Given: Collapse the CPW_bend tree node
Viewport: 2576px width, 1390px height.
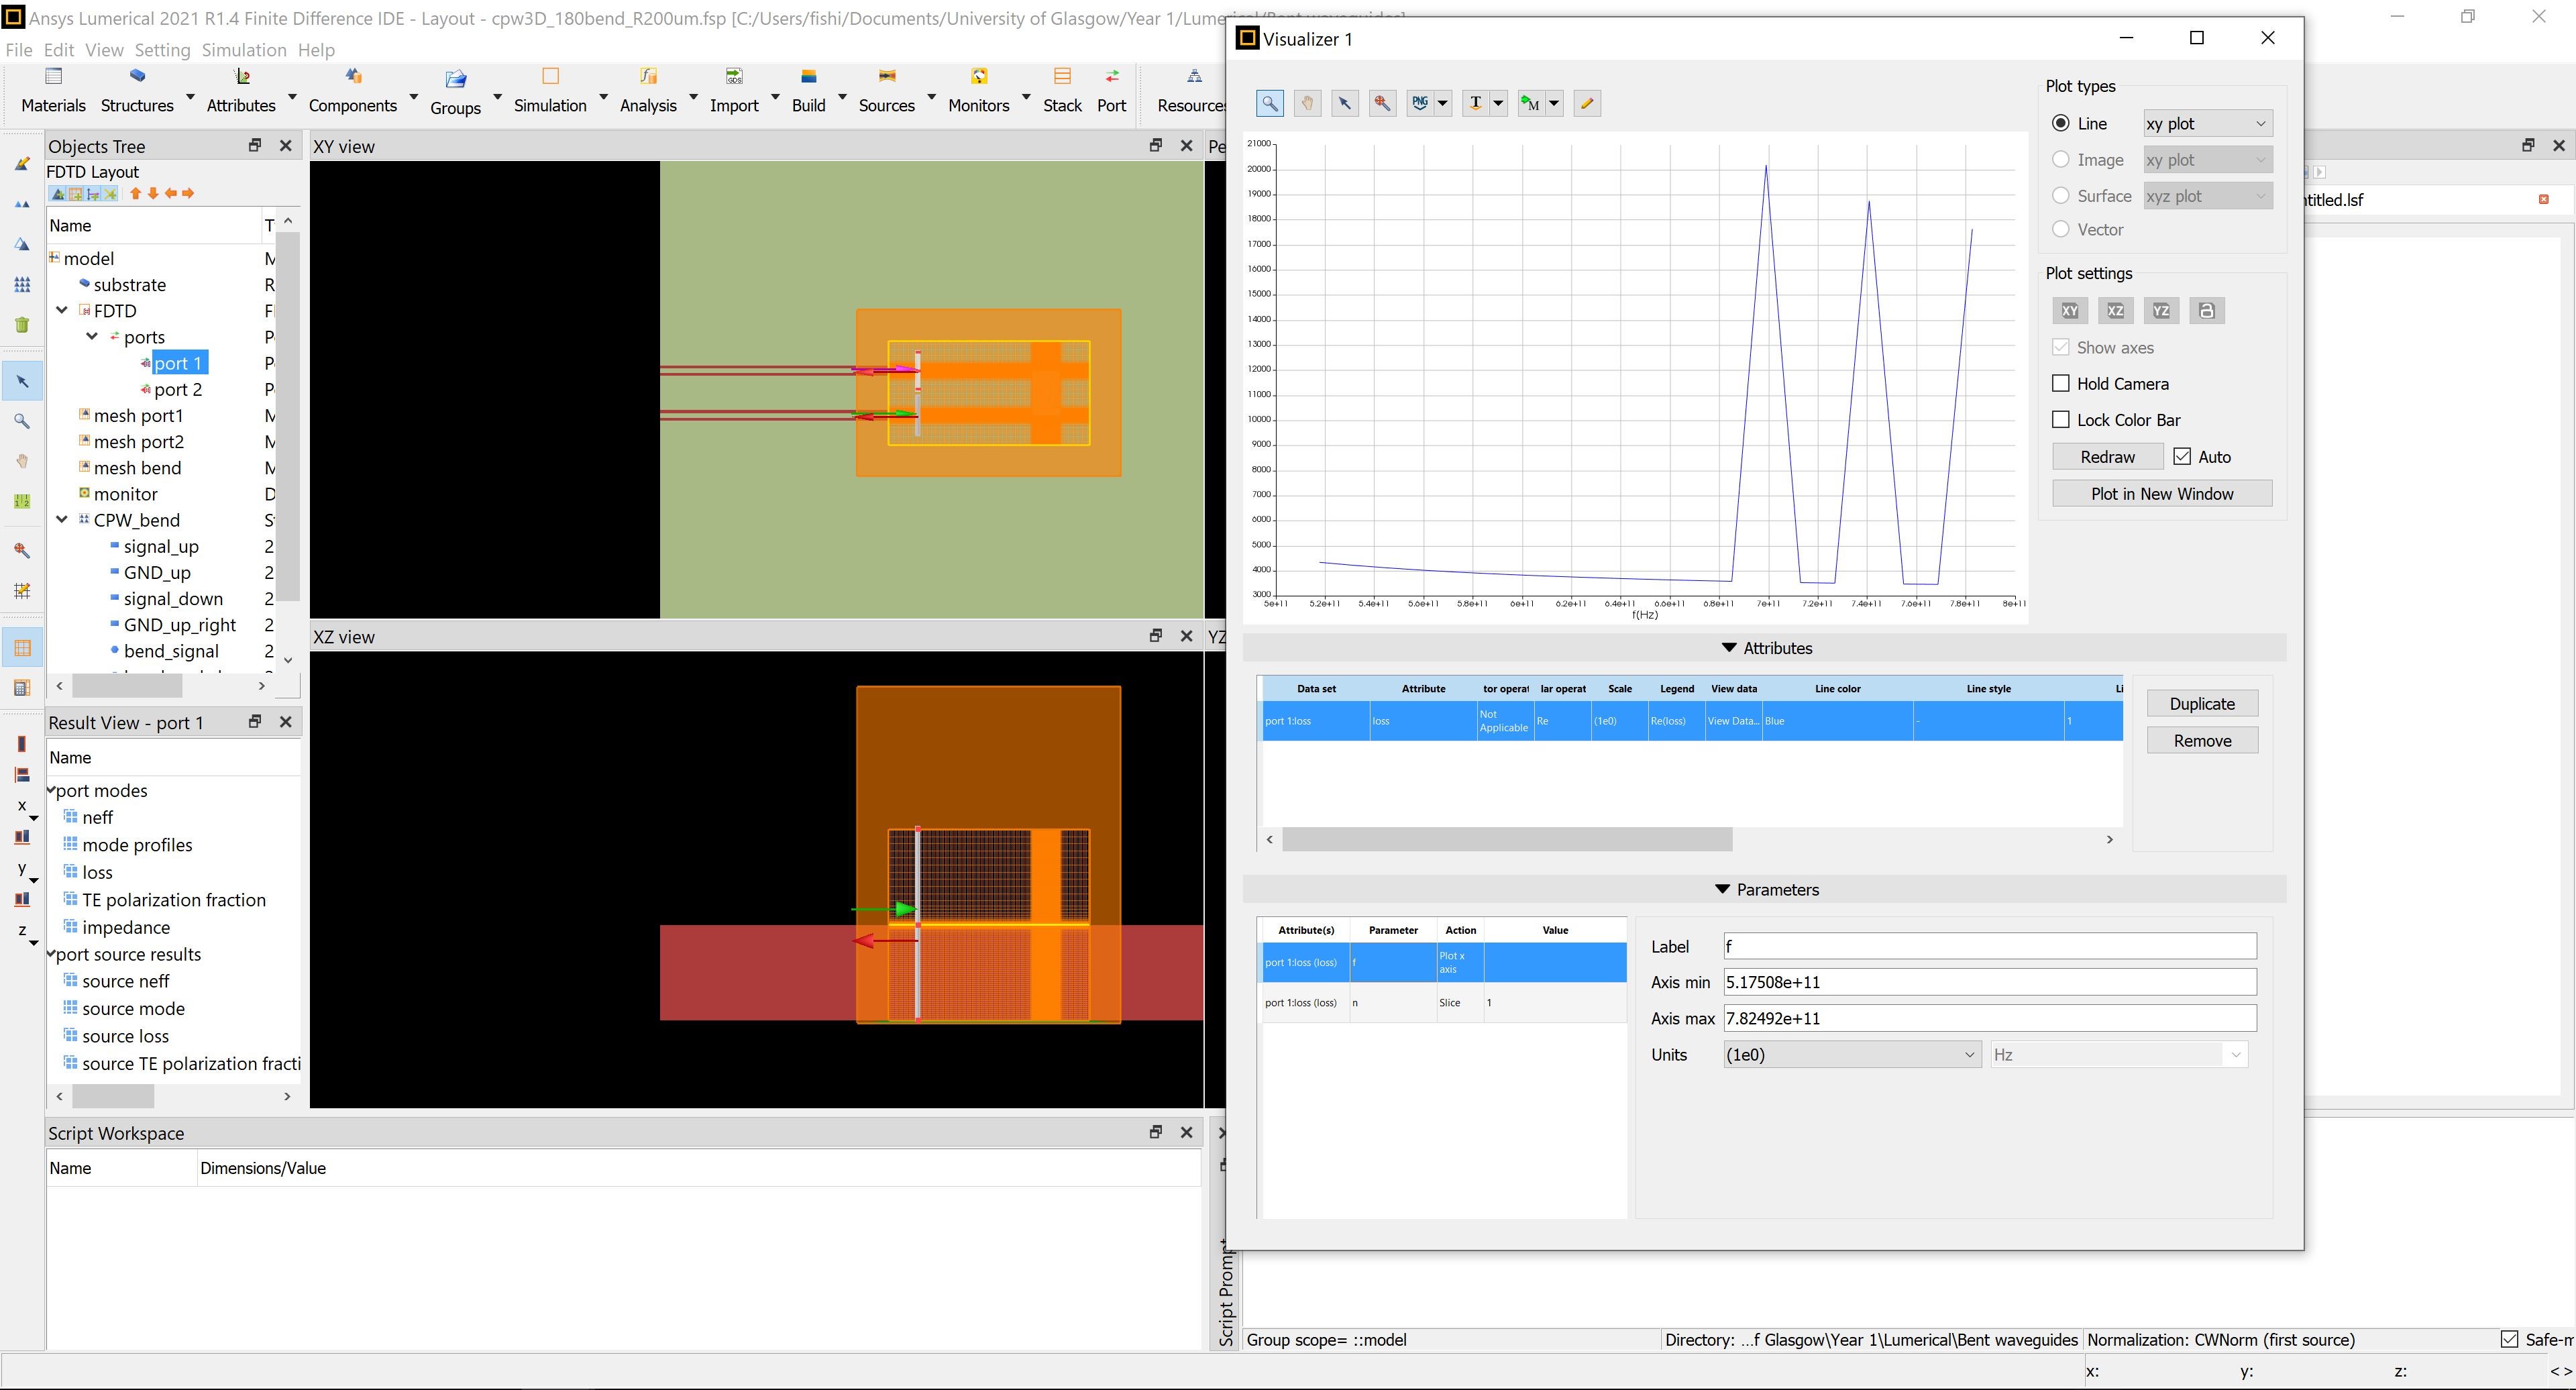Looking at the screenshot, I should coord(62,520).
